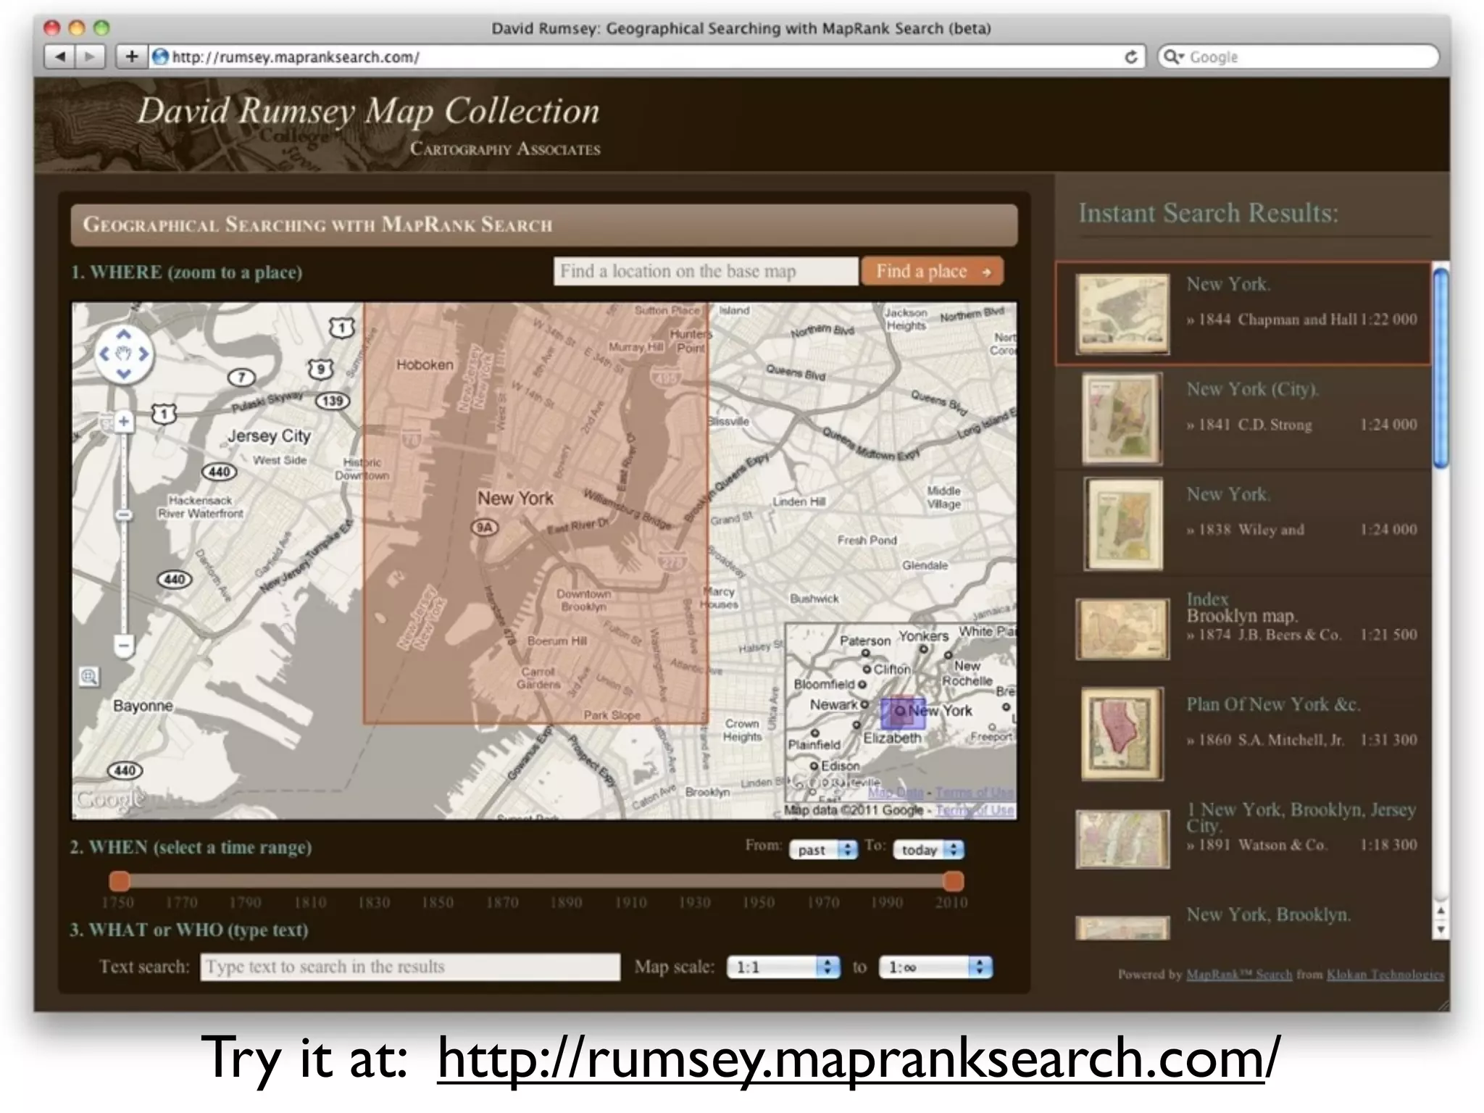Pan the map down with arrow control
This screenshot has height=1113, width=1484.
pyautogui.click(x=124, y=374)
